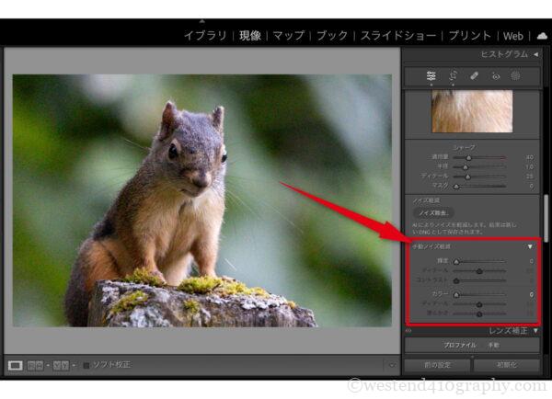Collapse the 手動ノイズ軽減 section triangle
The height and width of the screenshot is (399, 552).
click(x=530, y=247)
